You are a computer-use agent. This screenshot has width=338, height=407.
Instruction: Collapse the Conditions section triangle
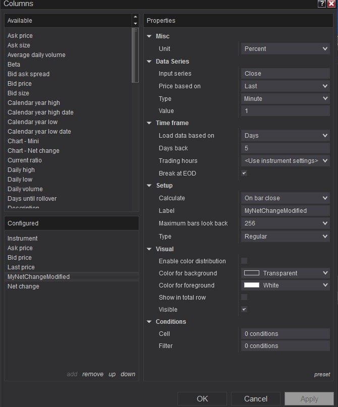point(149,322)
